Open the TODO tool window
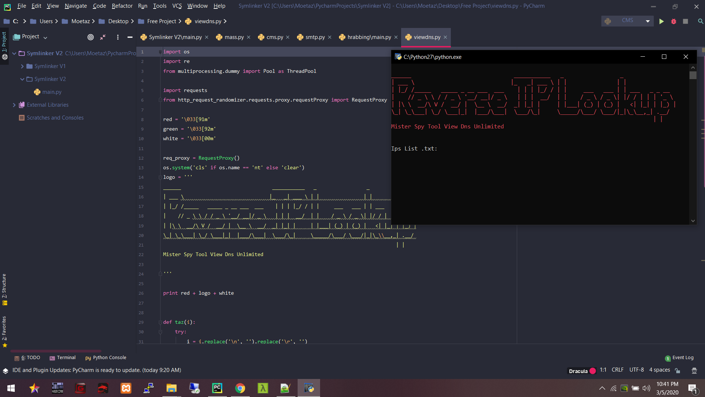Viewport: 705px width, 397px height. point(27,358)
